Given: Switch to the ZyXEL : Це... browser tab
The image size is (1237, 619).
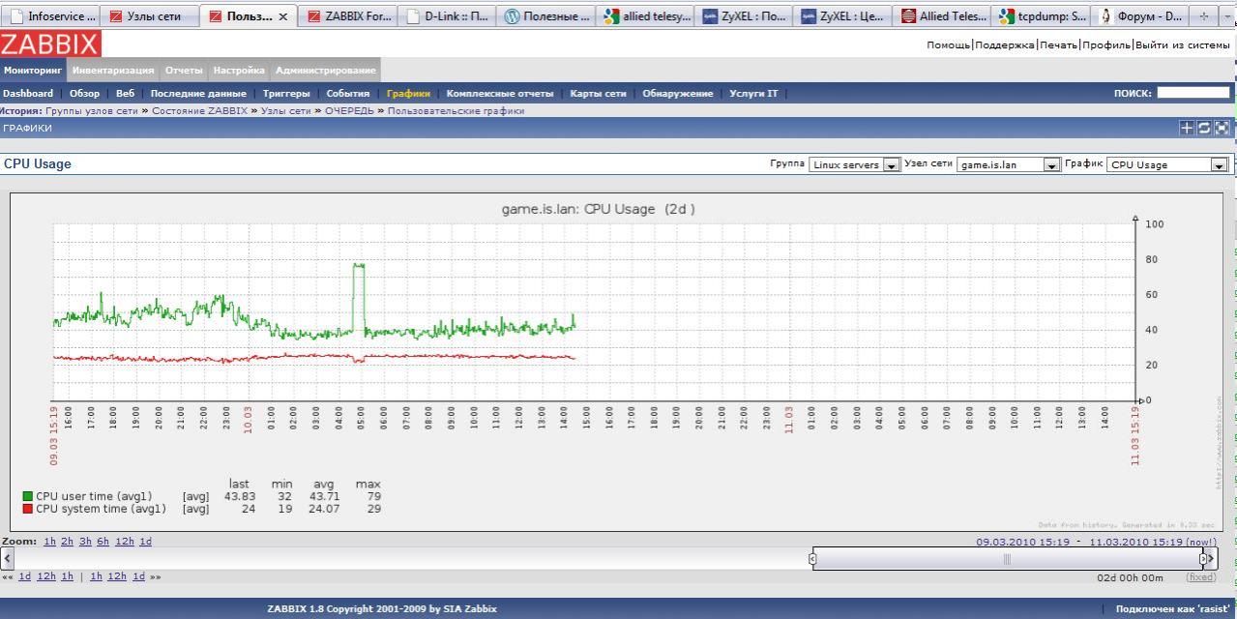Looking at the screenshot, I should (841, 16).
